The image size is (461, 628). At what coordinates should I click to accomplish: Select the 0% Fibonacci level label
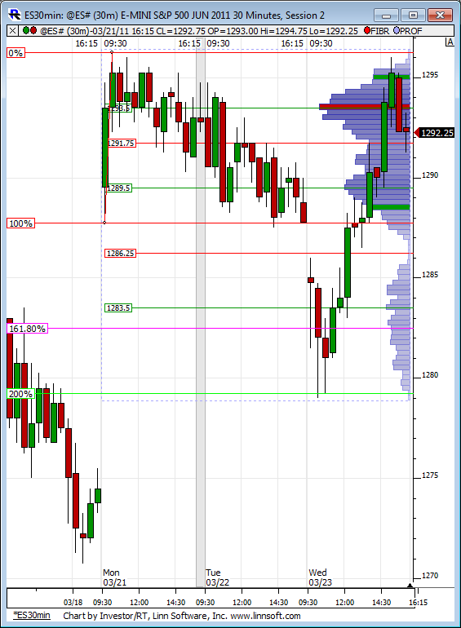tap(16, 53)
